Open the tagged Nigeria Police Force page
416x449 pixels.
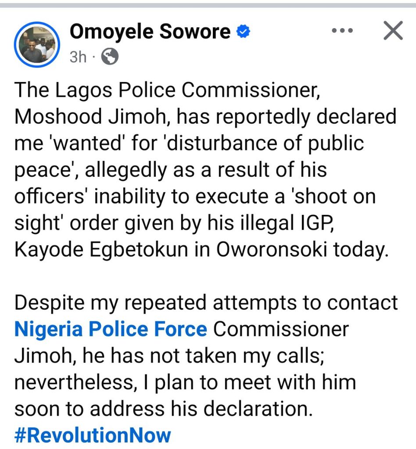pyautogui.click(x=111, y=329)
